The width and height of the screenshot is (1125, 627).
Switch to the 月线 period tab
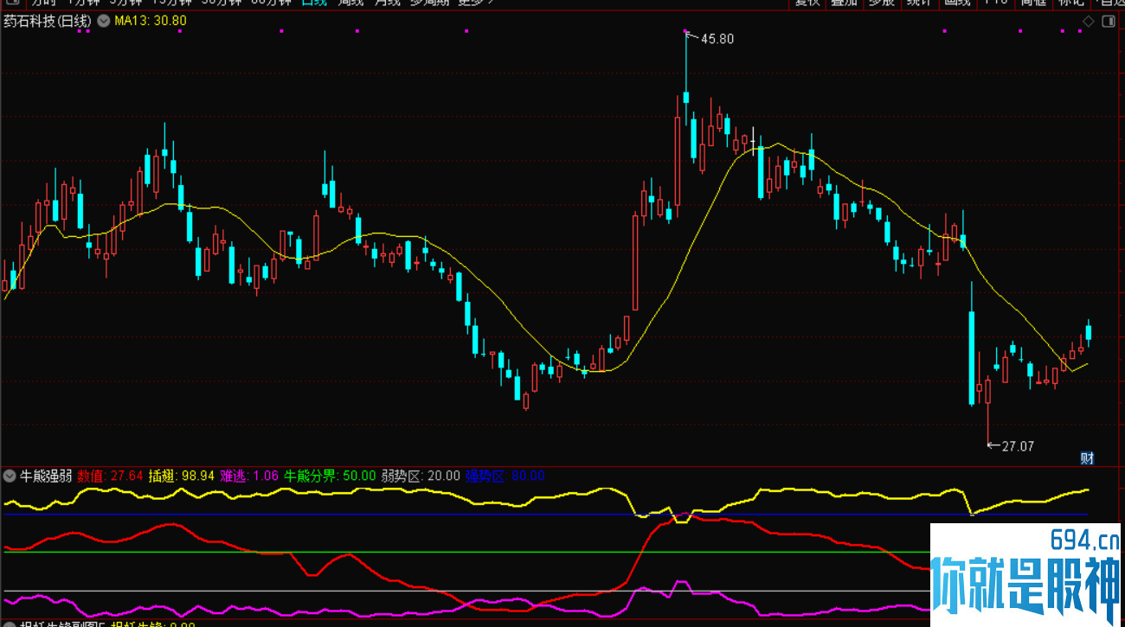tap(387, 3)
